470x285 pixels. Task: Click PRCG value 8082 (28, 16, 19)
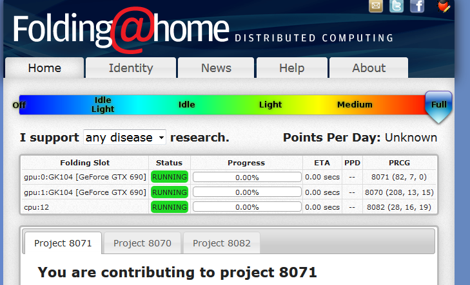[399, 207]
